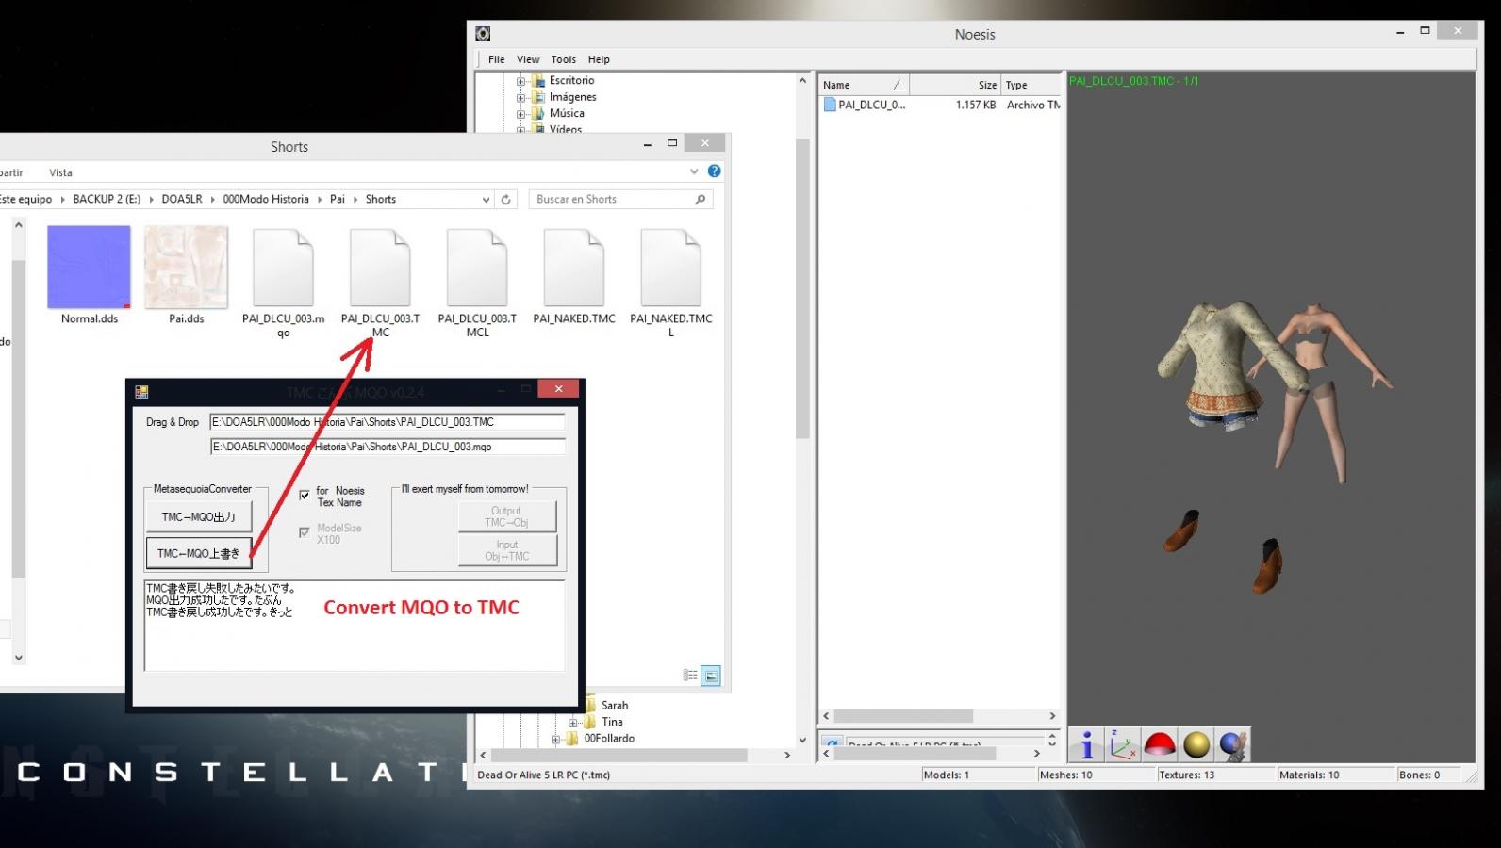The height and width of the screenshot is (848, 1501).
Task: Open Explorer help via blue question icon
Action: pyautogui.click(x=714, y=171)
